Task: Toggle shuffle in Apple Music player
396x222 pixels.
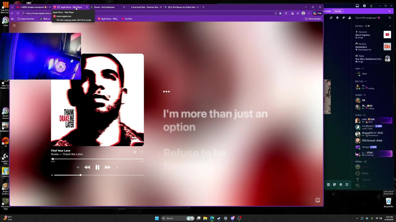Action: click(x=78, y=167)
